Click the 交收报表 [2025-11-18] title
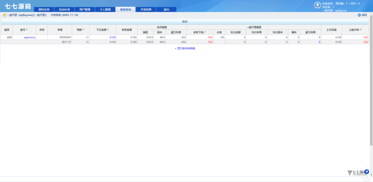373x182 pixels. point(64,15)
